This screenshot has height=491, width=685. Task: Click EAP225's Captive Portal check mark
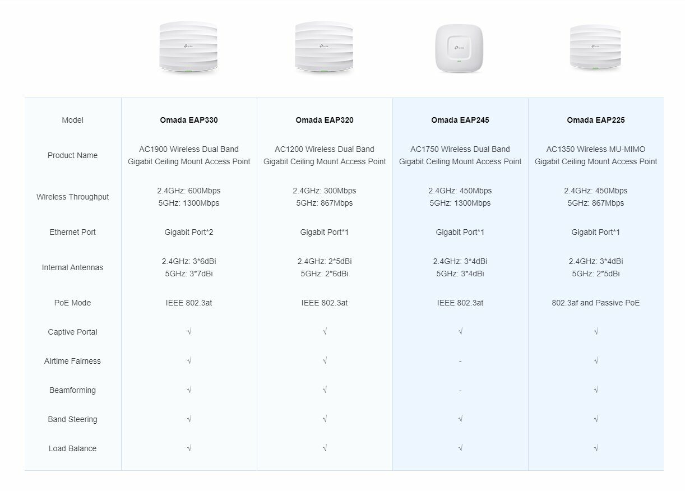point(596,332)
